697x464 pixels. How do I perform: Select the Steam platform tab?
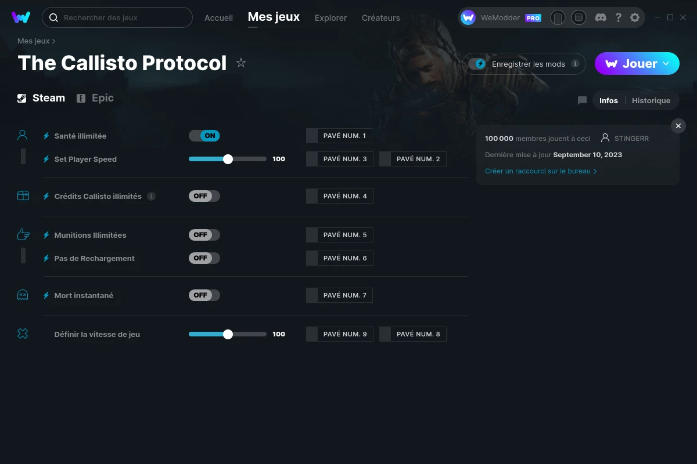pos(41,98)
